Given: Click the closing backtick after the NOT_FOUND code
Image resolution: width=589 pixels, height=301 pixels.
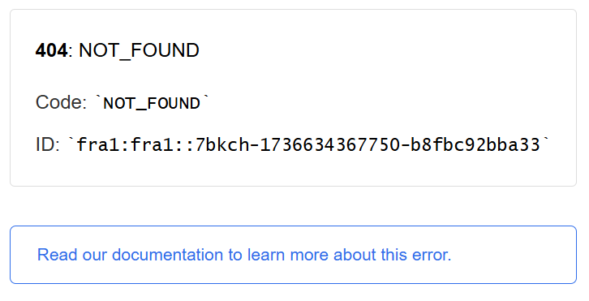Looking at the screenshot, I should 205,98.
